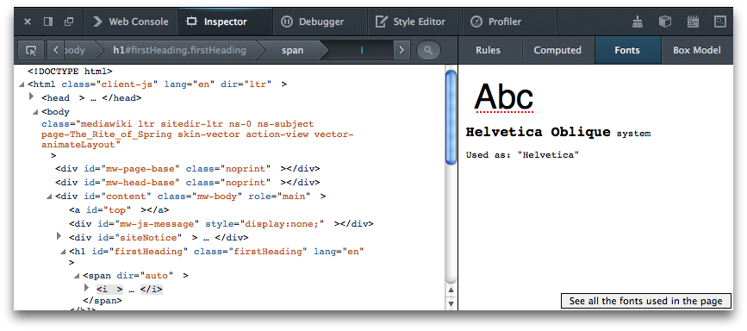Click the body class attribute value text
Screen dimensions: 747x331
coord(197,134)
